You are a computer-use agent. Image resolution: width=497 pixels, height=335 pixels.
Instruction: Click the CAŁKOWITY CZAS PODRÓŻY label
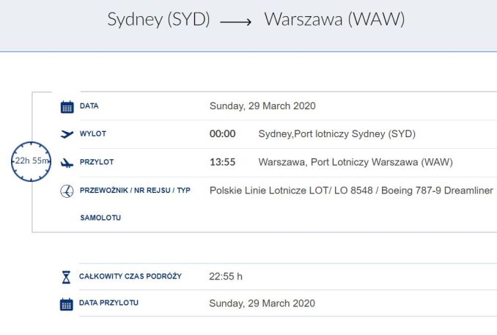[130, 276]
